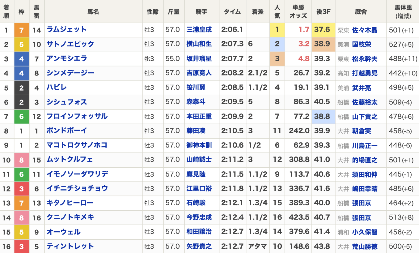Open trainer 荒山勝徳 profile
The image size is (419, 253).
click(x=365, y=247)
